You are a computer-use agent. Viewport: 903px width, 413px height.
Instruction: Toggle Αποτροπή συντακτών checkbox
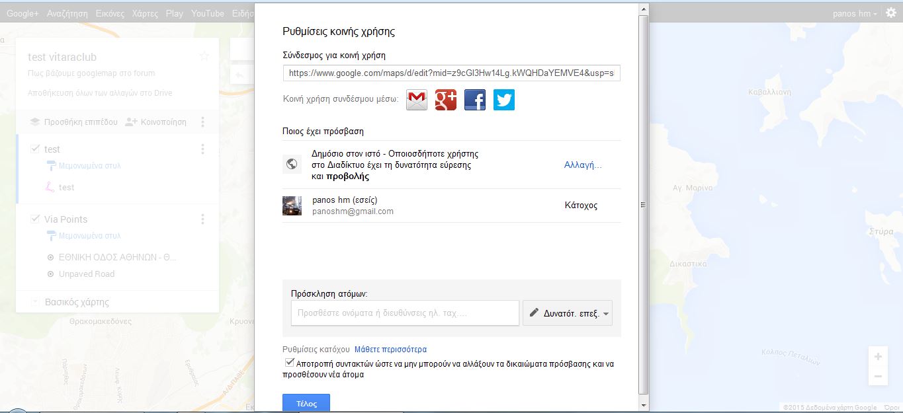(x=289, y=363)
